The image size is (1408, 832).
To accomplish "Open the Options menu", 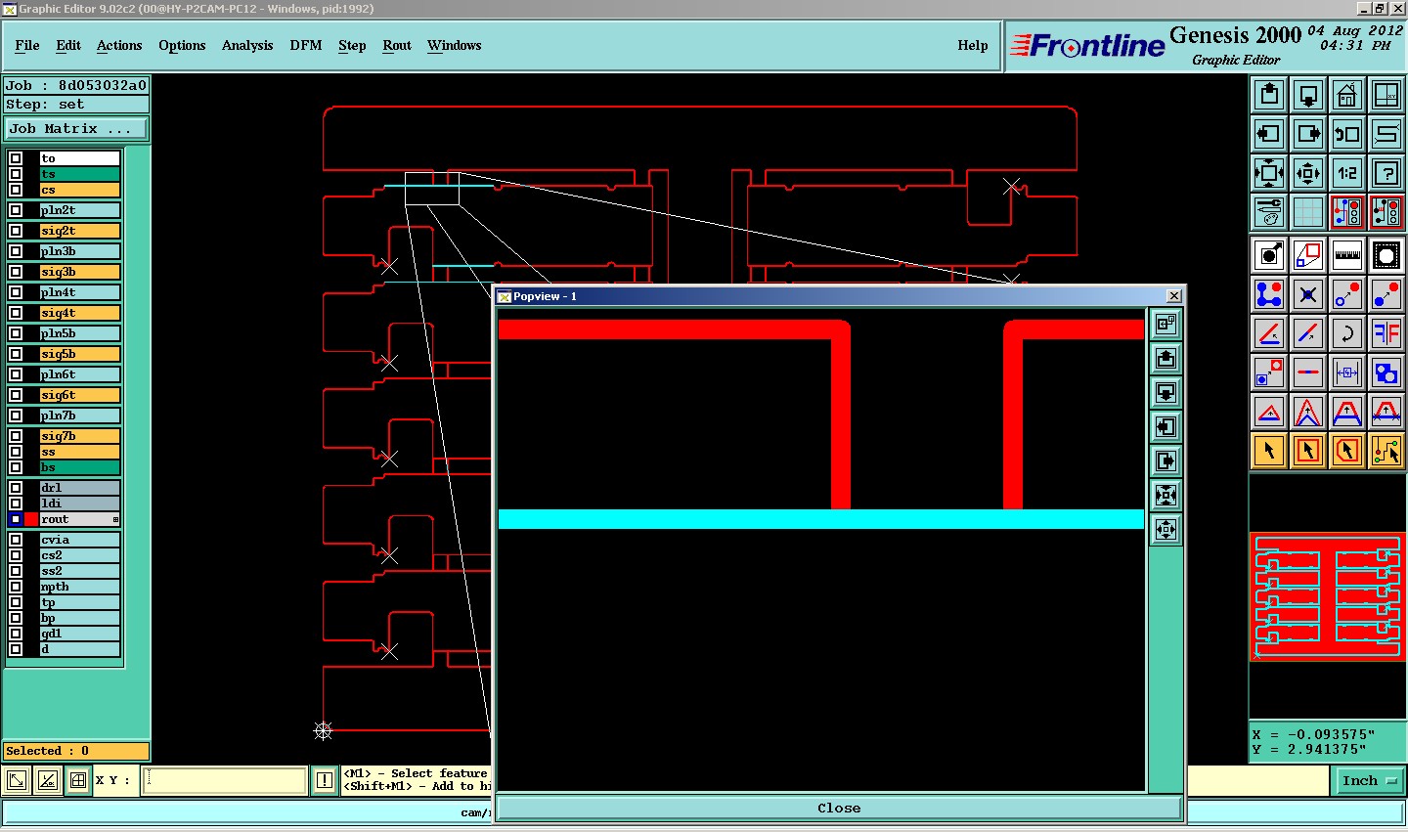I will tap(182, 45).
